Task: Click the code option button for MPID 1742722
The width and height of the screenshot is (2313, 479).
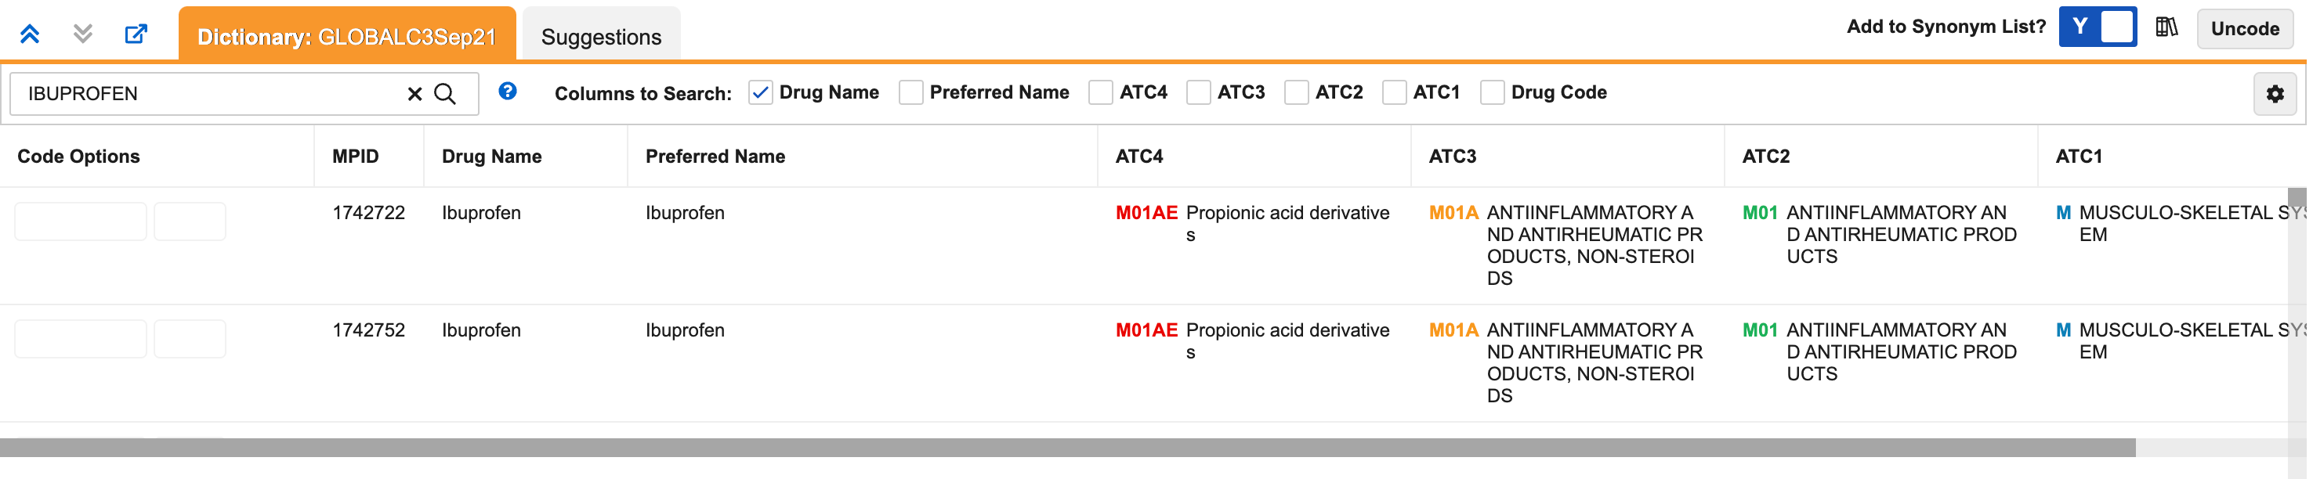Action: [81, 221]
